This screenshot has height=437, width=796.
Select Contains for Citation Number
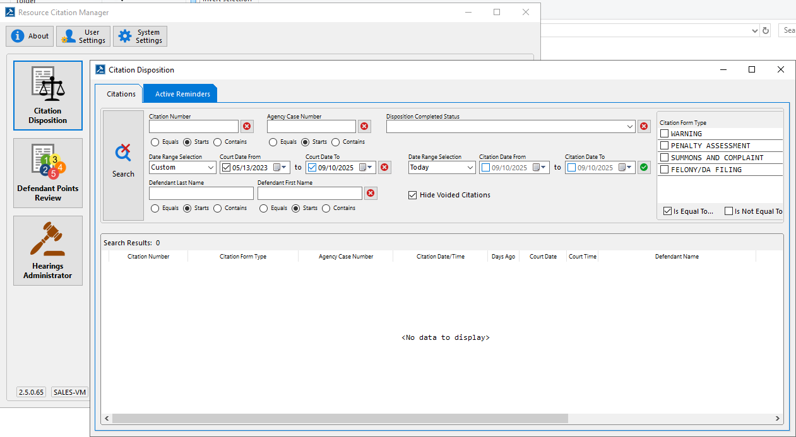[x=218, y=143]
